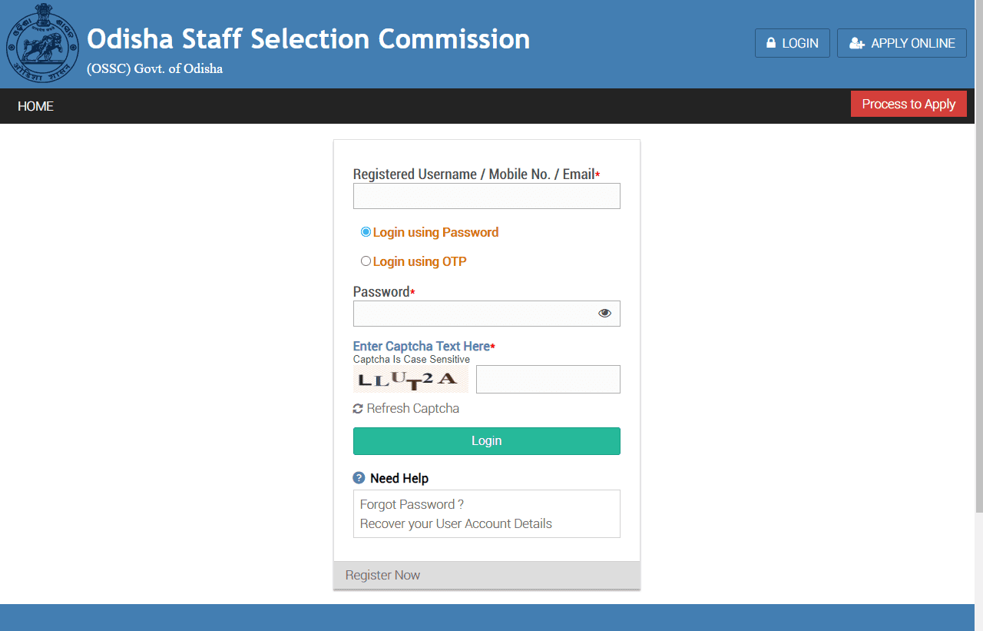This screenshot has height=631, width=983.
Task: Click the red Process to Apply button
Action: (x=908, y=104)
